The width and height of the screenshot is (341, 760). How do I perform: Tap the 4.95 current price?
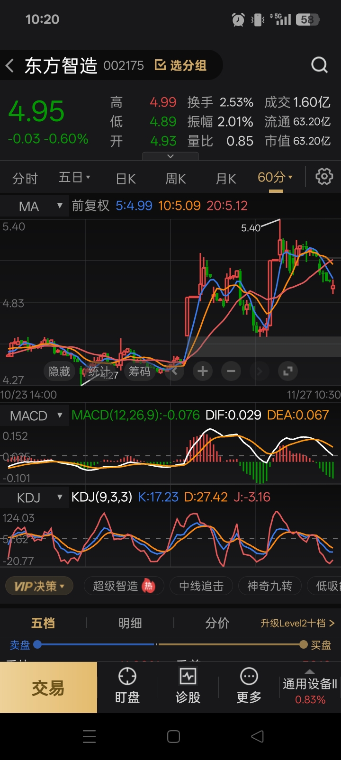[36, 111]
